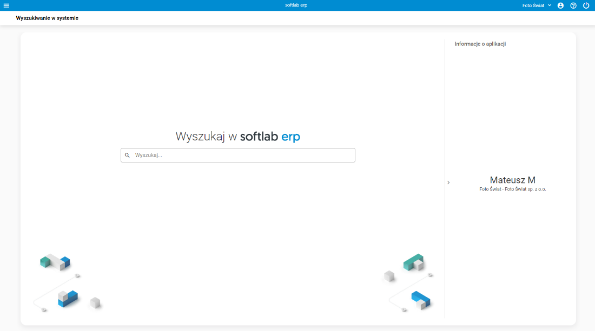
Task: Click the Wyszukiwanie w systemie page title
Action: [47, 18]
